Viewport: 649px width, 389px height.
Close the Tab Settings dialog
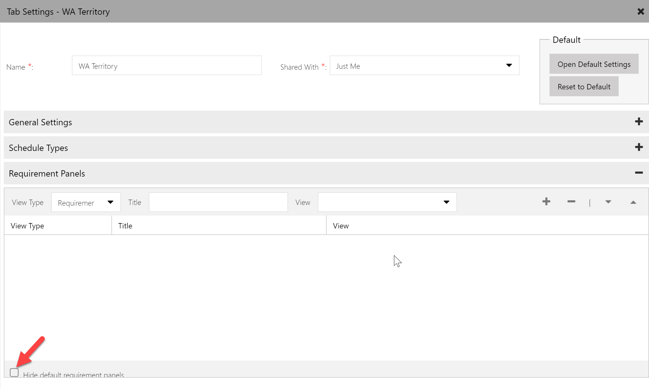tap(640, 11)
